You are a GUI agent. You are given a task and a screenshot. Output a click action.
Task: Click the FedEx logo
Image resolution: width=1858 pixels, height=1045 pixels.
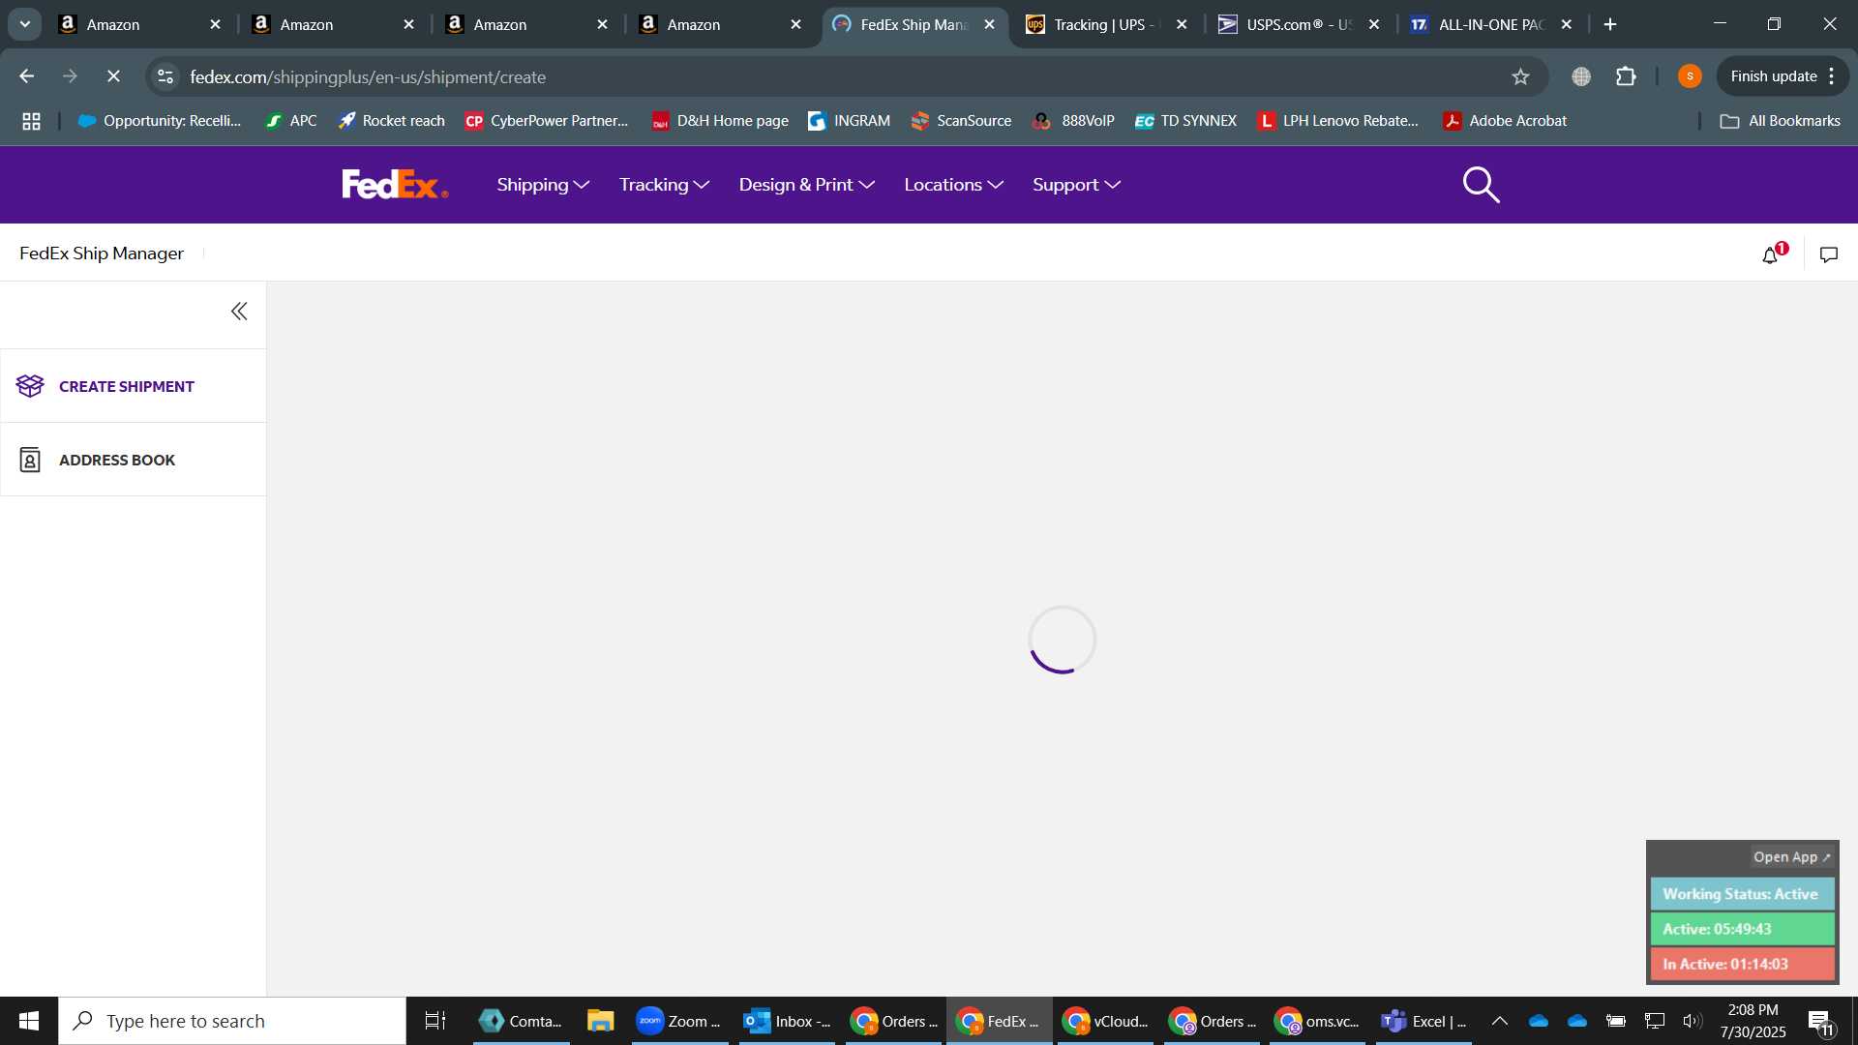[395, 184]
